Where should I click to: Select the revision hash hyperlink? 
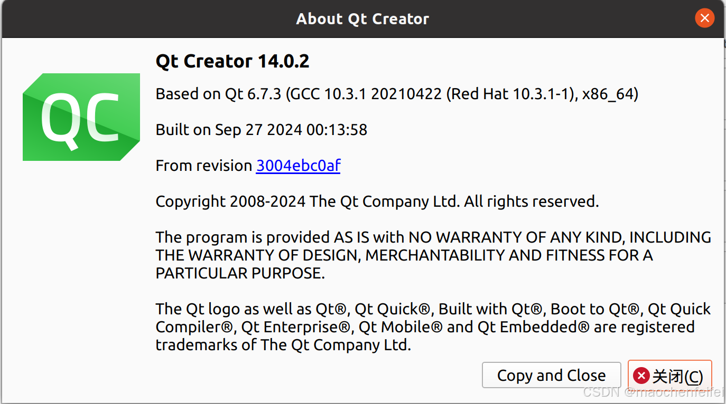(297, 165)
